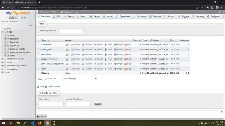Viewport: 225px width, 126px height.
Task: Star the failed_jobs table as favorite
Action: pos(67,50)
